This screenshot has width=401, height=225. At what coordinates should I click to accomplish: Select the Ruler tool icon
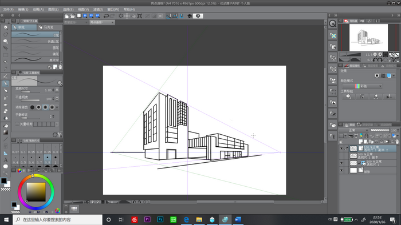click(5, 153)
